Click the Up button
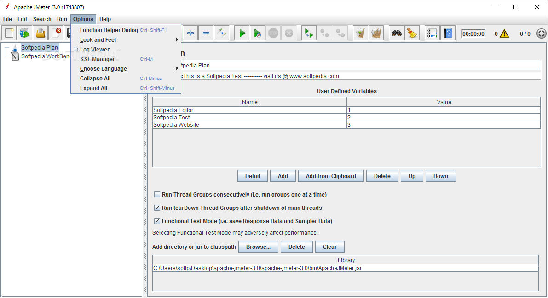Viewport: 548px width, 298px height. click(x=412, y=176)
